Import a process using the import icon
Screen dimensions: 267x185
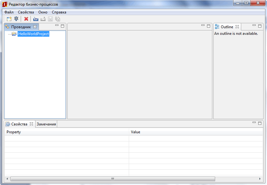(x=35, y=19)
